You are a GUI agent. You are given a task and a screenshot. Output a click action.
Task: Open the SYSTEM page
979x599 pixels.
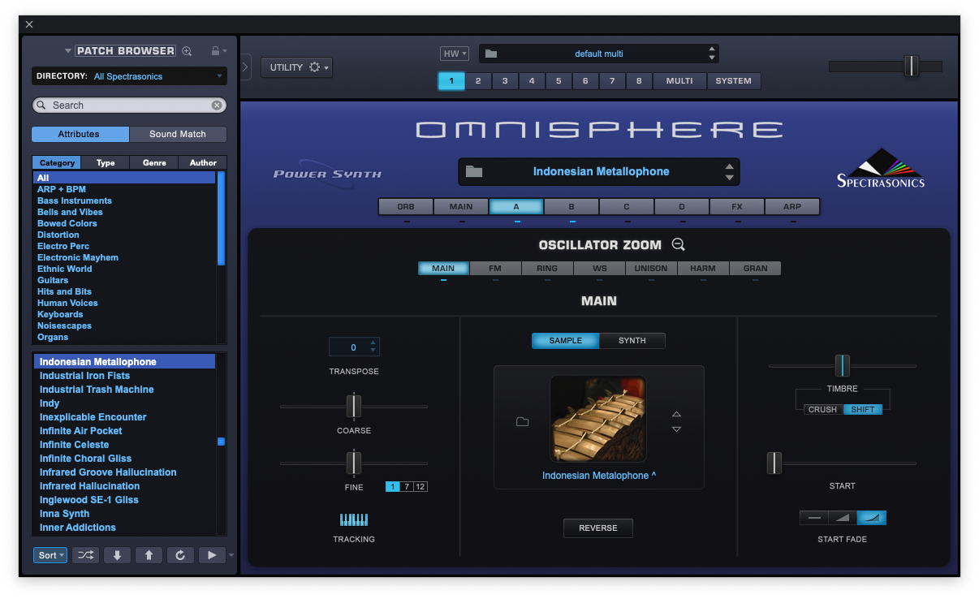pyautogui.click(x=734, y=81)
